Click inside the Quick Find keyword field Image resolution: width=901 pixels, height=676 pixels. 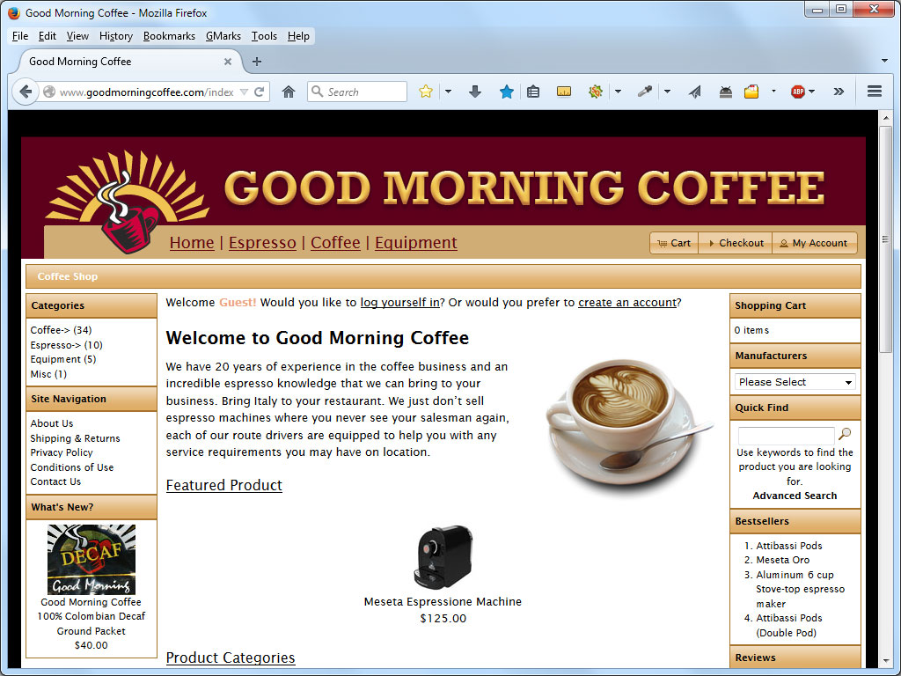786,435
